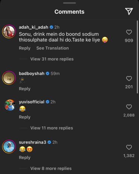Reply to yuvisofficial's comment
The image size is (139, 174).
(x=25, y=117)
